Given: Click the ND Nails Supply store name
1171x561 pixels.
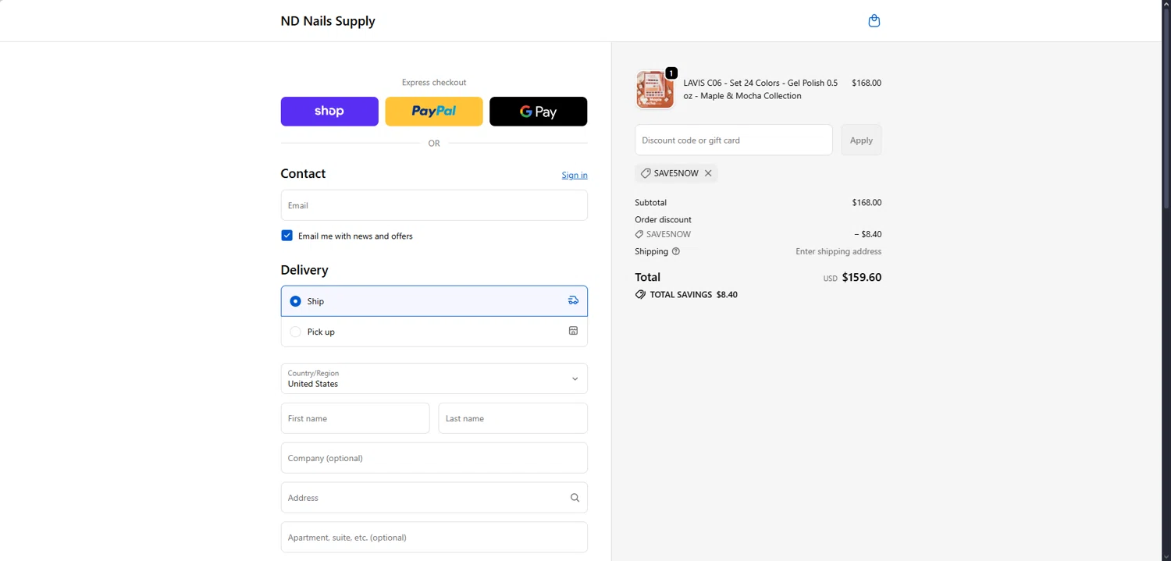Looking at the screenshot, I should pyautogui.click(x=328, y=21).
